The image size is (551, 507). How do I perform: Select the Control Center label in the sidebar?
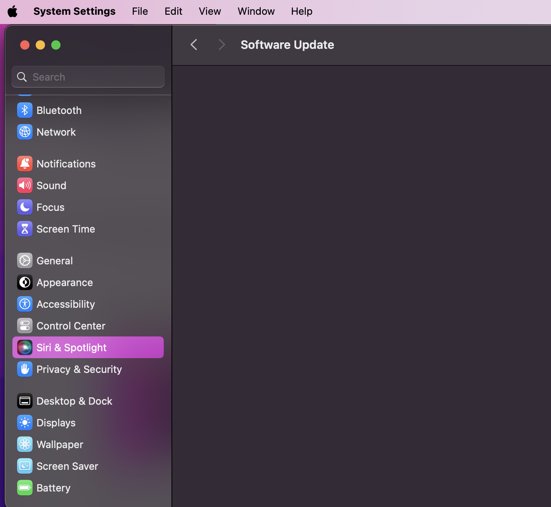[71, 326]
